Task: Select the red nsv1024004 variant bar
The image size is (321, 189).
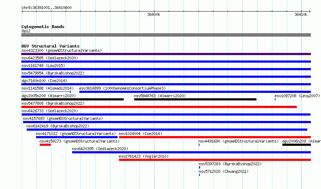Action: tap(215, 137)
